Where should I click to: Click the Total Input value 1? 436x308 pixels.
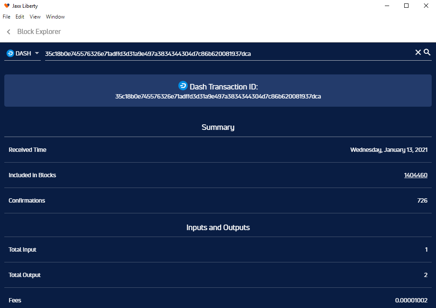[x=426, y=249]
